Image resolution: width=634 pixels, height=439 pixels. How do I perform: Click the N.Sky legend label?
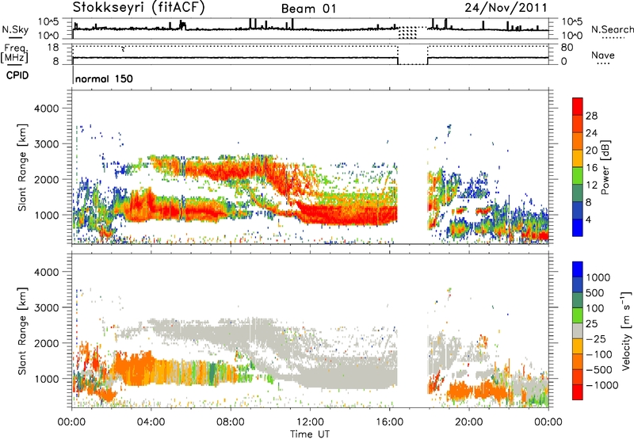click(13, 29)
